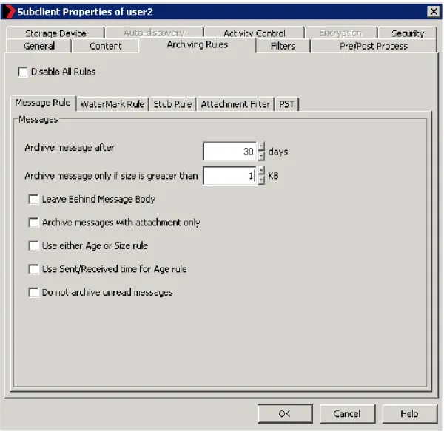The height and width of the screenshot is (431, 444).
Task: Click the OK button
Action: [x=285, y=414]
